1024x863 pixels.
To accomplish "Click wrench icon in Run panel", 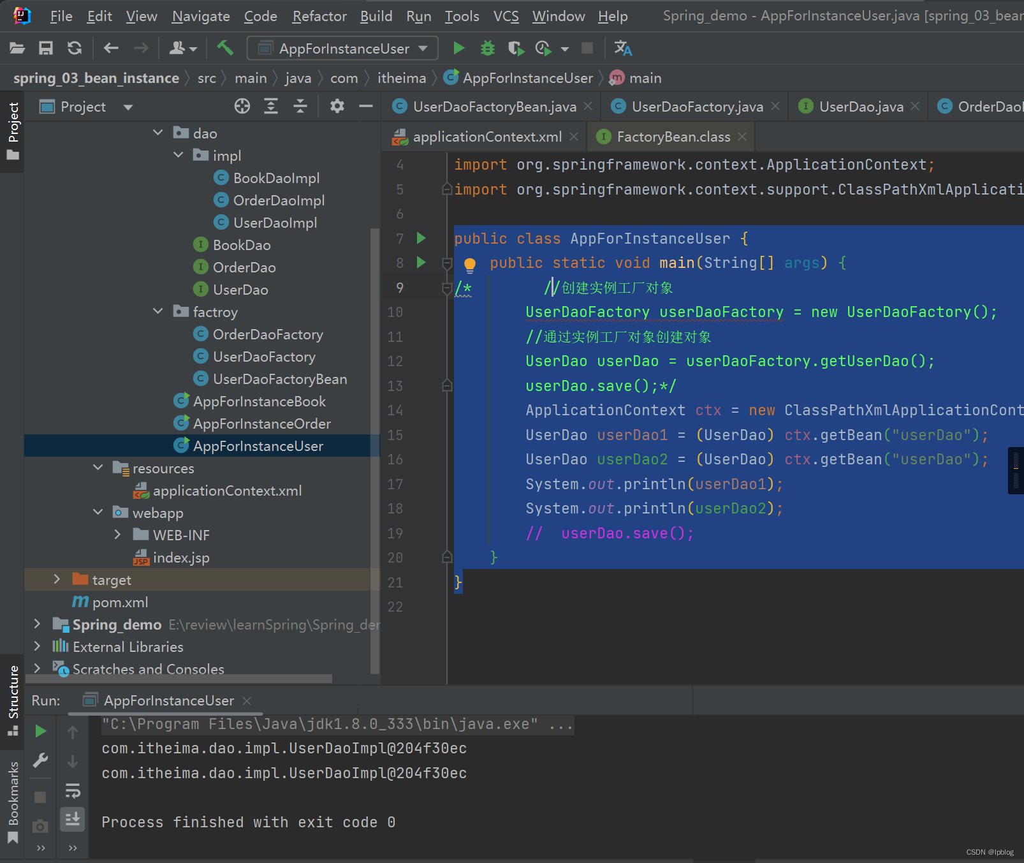I will 41,760.
